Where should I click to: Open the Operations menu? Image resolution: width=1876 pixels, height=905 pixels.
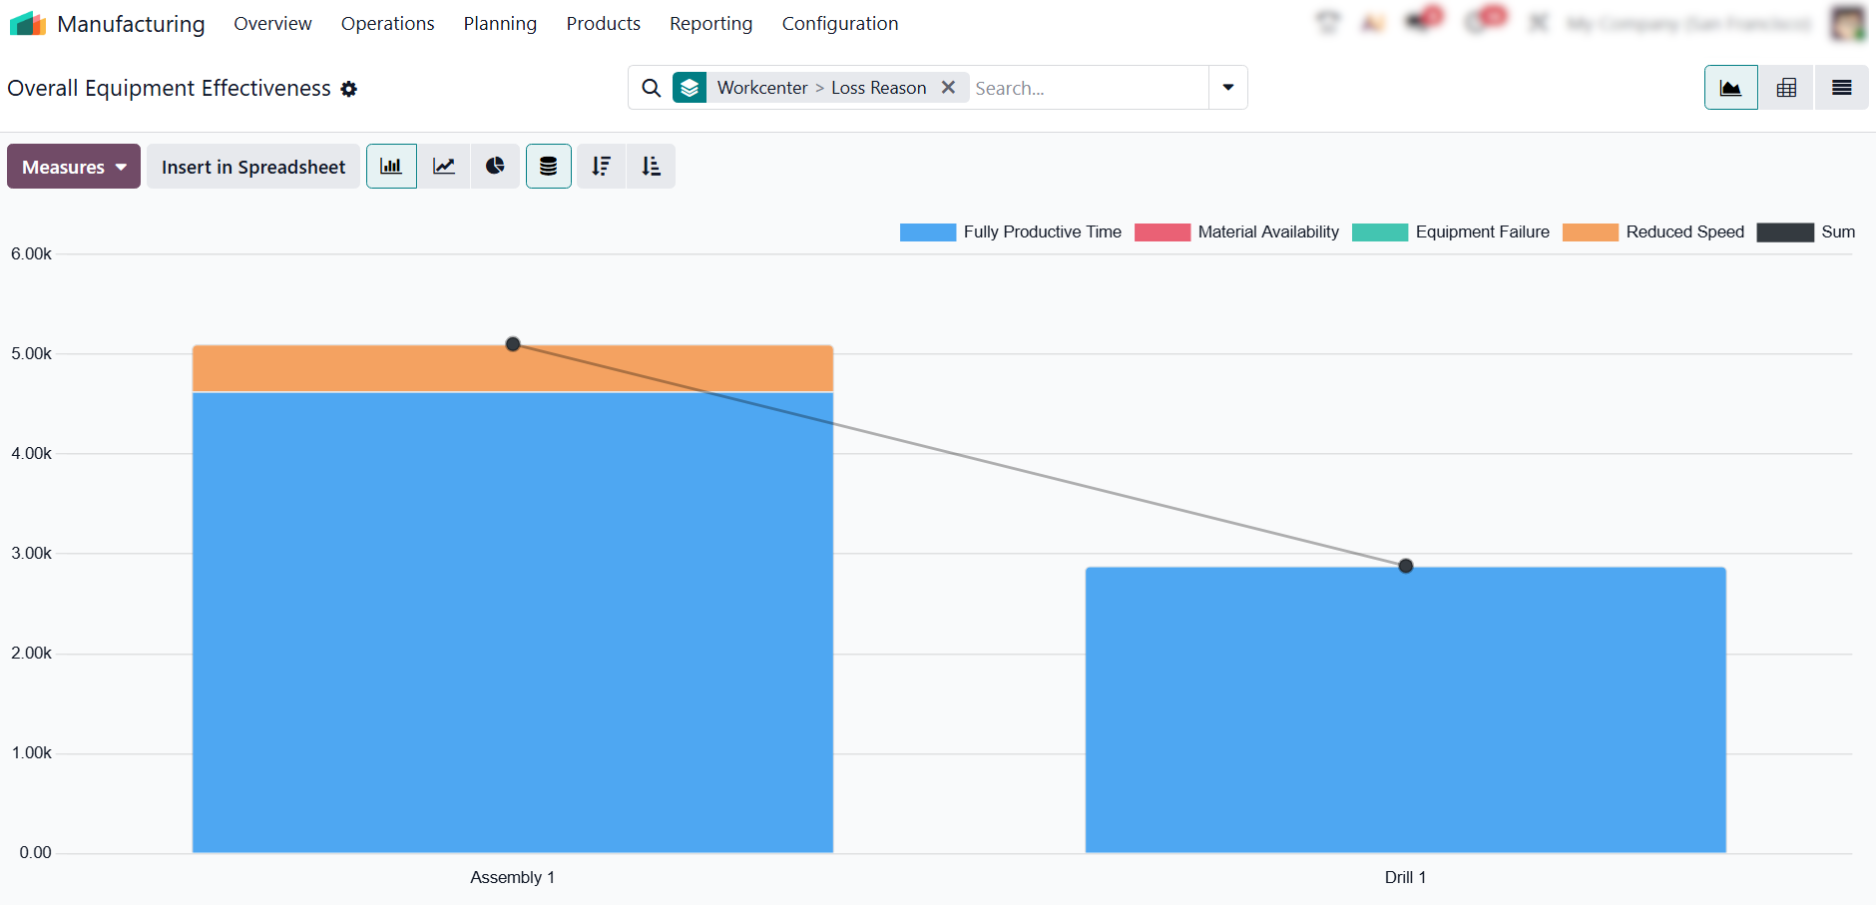(x=388, y=23)
